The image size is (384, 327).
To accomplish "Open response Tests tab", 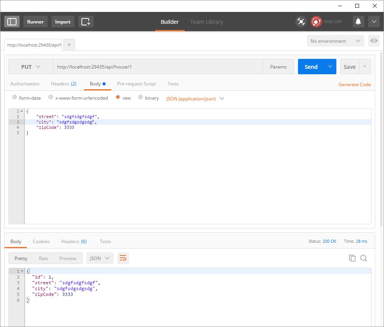I will [105, 241].
